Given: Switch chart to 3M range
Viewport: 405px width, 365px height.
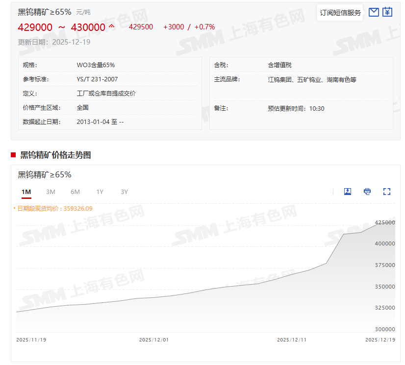Looking at the screenshot, I should 51,192.
